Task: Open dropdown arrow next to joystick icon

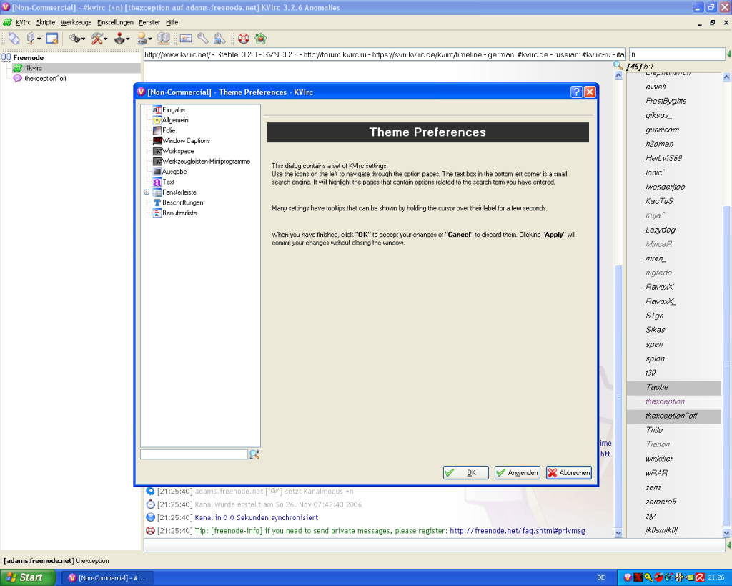Action: 128,39
